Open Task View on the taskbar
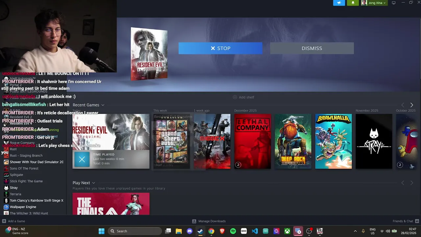The image size is (421, 237). (168, 231)
